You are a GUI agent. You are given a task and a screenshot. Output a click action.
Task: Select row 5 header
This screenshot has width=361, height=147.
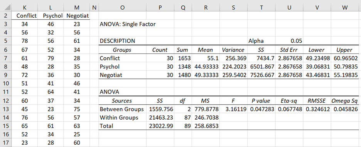(5, 41)
